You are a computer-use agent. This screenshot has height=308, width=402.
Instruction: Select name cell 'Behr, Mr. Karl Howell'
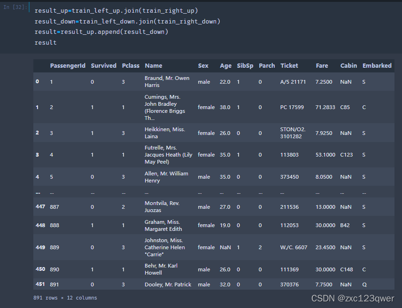161,269
